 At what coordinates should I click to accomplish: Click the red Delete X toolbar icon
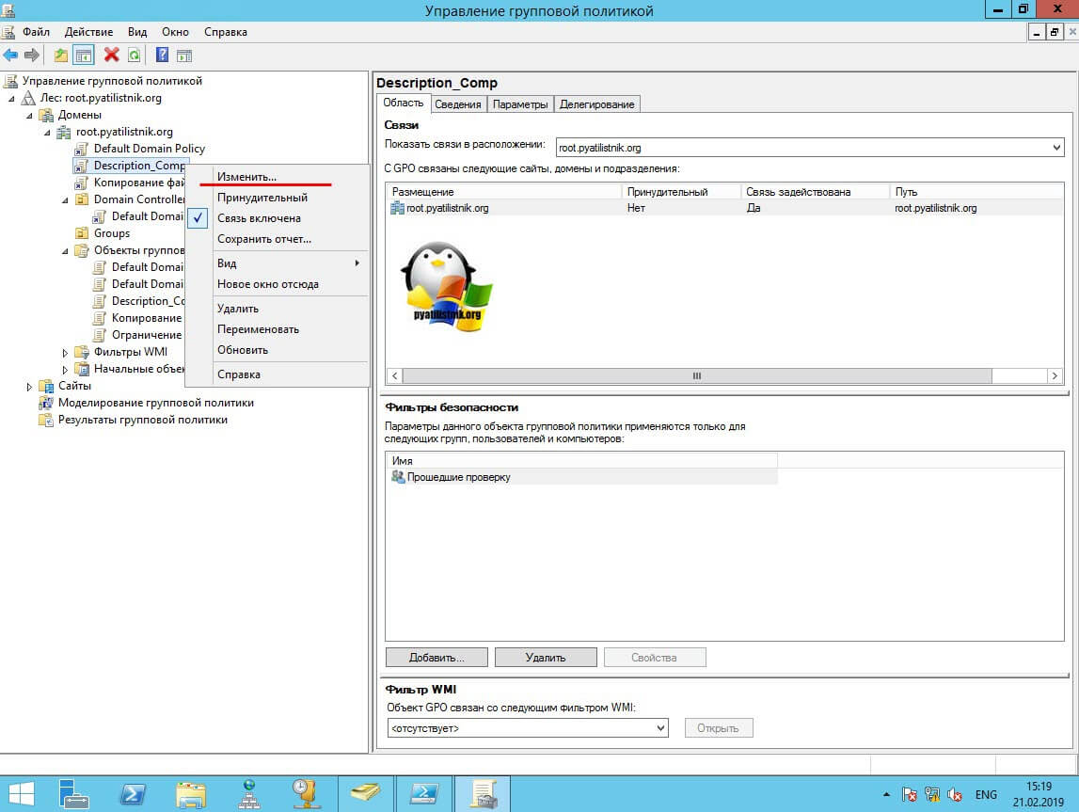[111, 55]
